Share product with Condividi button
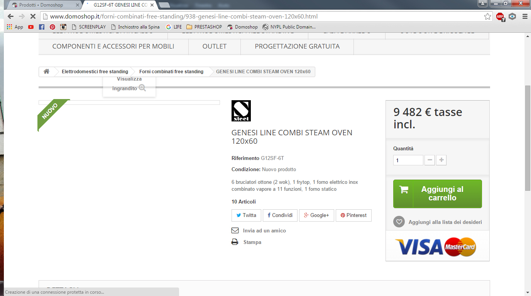Image resolution: width=531 pixels, height=296 pixels. pos(280,215)
